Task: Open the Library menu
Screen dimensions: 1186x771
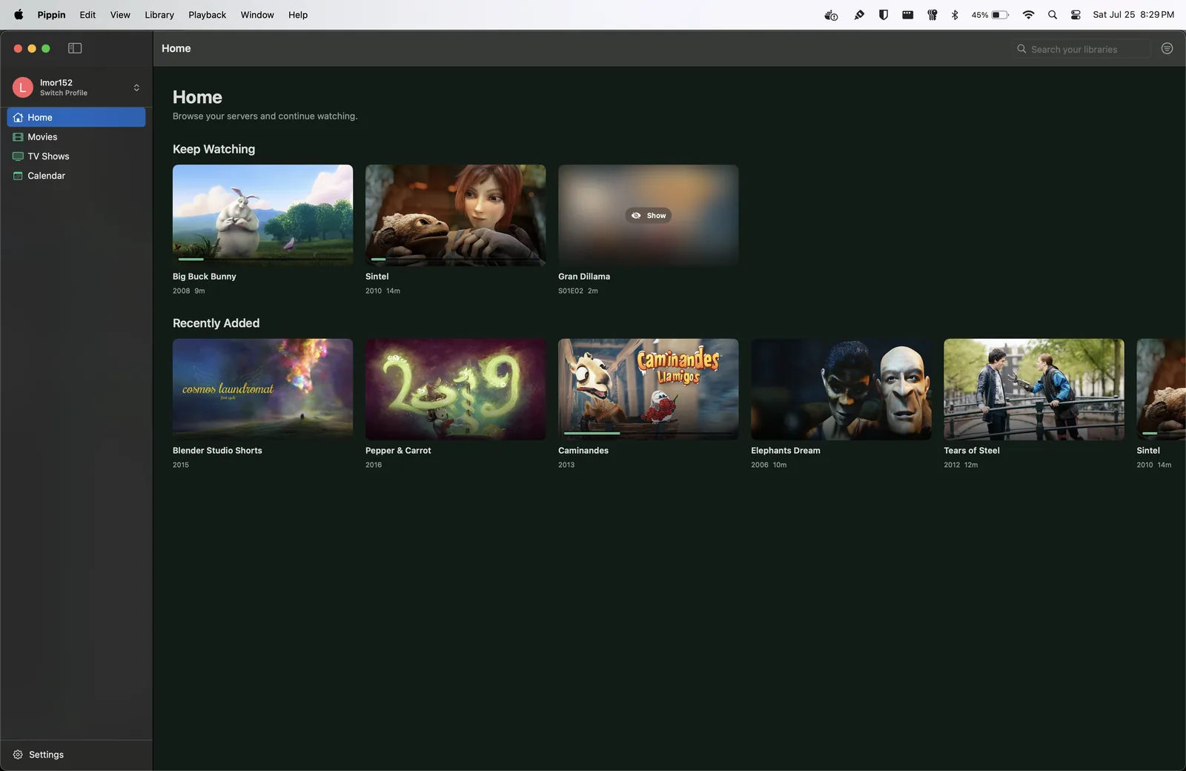Action: (x=159, y=15)
